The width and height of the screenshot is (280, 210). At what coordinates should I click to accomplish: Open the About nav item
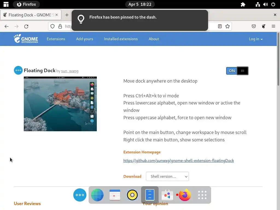coord(154,39)
